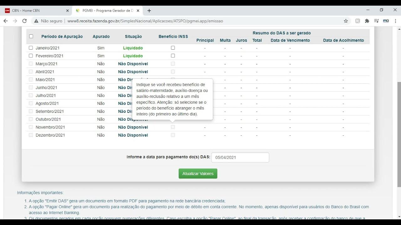Click the Atualizar Valores button
Viewport: 401px width, 225px height.
coord(198,173)
